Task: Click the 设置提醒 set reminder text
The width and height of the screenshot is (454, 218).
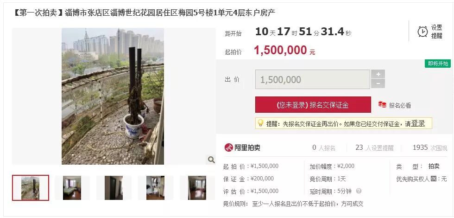Action: point(436,32)
